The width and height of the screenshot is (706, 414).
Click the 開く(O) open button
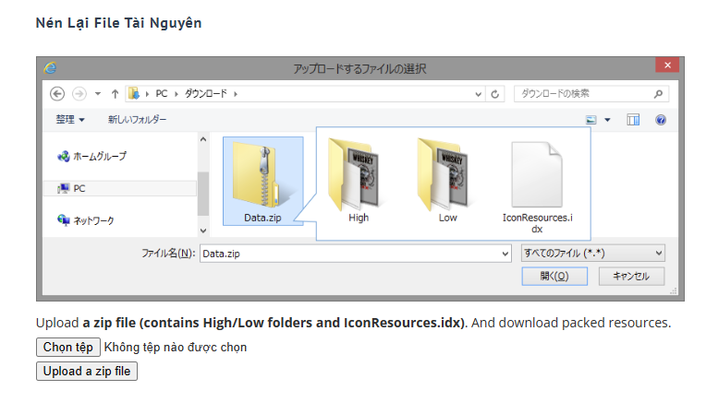coord(554,276)
